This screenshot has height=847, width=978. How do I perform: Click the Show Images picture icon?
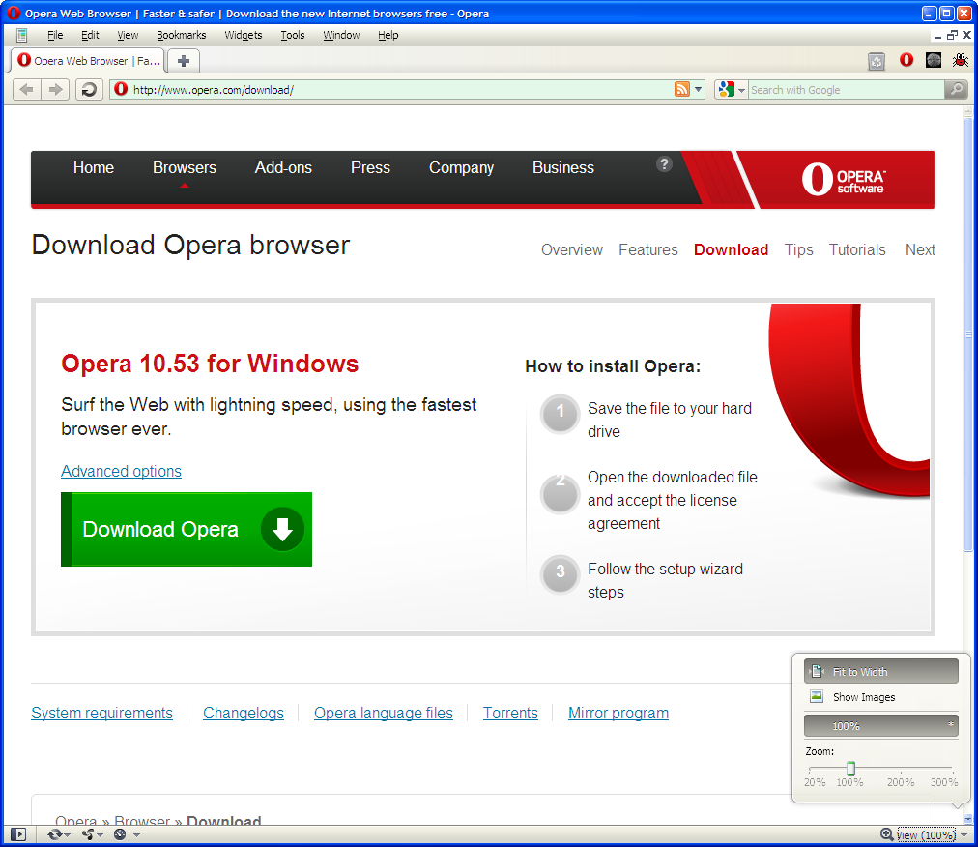click(817, 696)
